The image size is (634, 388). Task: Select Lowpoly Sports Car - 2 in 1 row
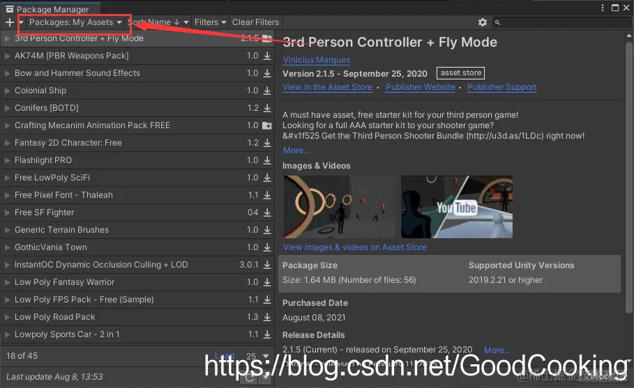[137, 334]
